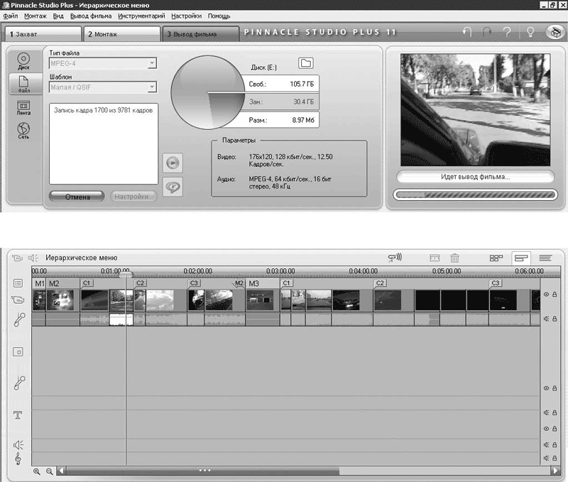Switch to Timeline view mode

pyautogui.click(x=522, y=258)
